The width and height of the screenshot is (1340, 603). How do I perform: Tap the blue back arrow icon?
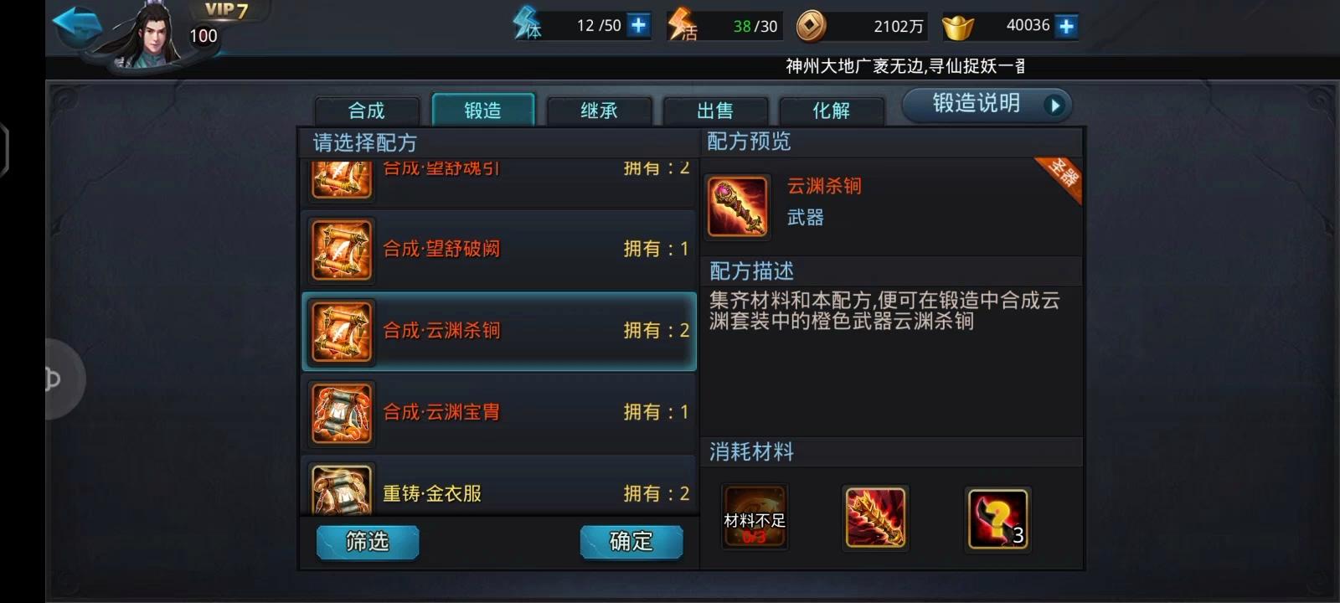pyautogui.click(x=77, y=25)
